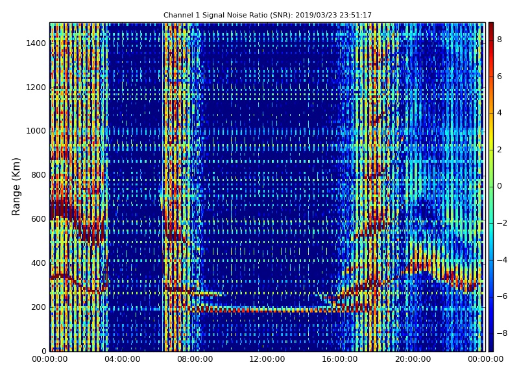Viewport: 519px width, 389px height.
Task: Click the 800 range tick label
Action: pos(38,175)
